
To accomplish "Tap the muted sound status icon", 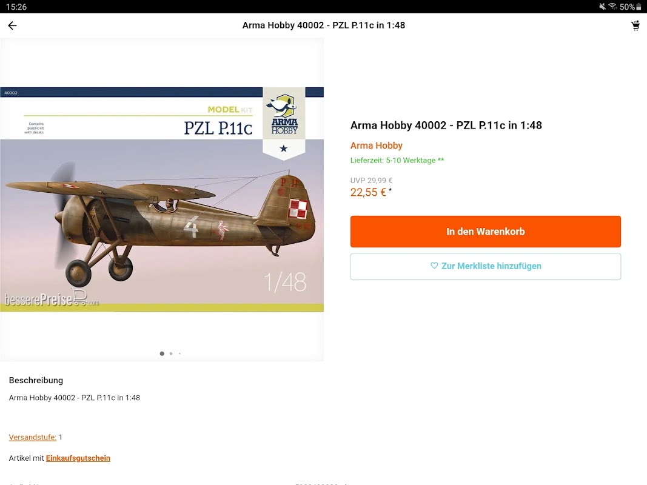I will pos(602,7).
